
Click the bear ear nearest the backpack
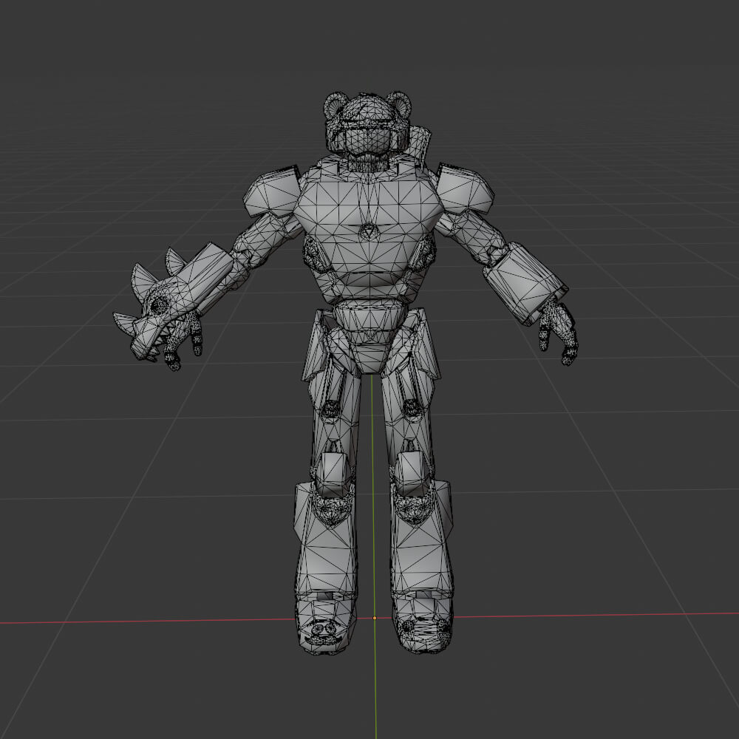pyautogui.click(x=401, y=104)
